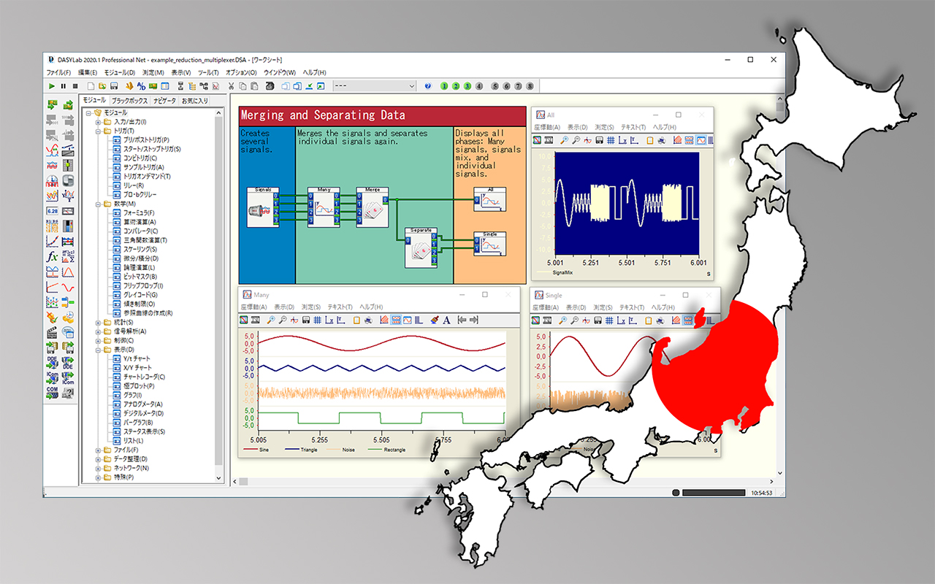This screenshot has width=935, height=584.
Task: Switch to the ナビゲータ tab
Action: [x=164, y=101]
